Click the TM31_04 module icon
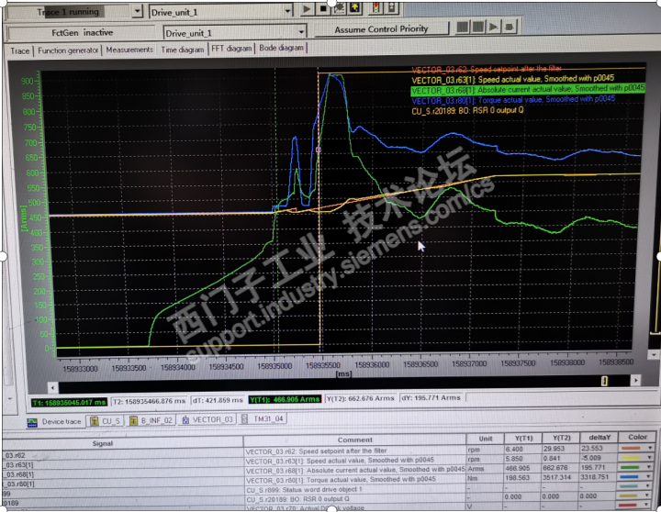Viewport: 661px width, 512px height. coord(245,419)
